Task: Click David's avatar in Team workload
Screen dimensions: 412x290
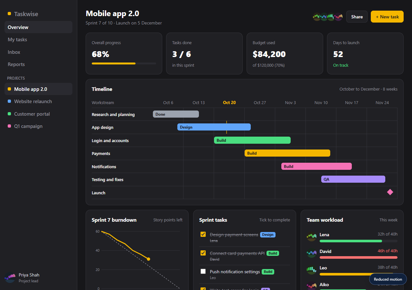Action: point(312,253)
